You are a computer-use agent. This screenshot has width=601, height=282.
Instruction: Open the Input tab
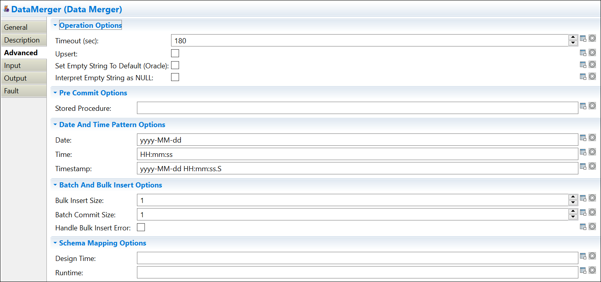(x=13, y=66)
